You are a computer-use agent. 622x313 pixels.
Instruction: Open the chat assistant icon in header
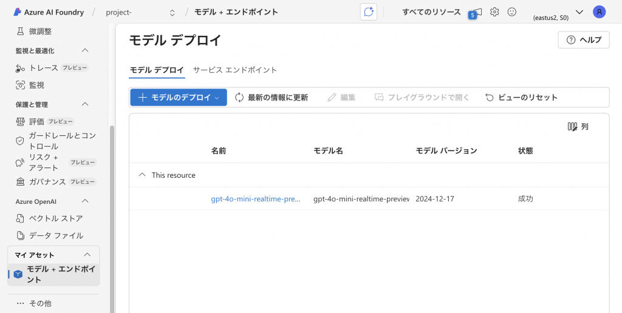369,12
